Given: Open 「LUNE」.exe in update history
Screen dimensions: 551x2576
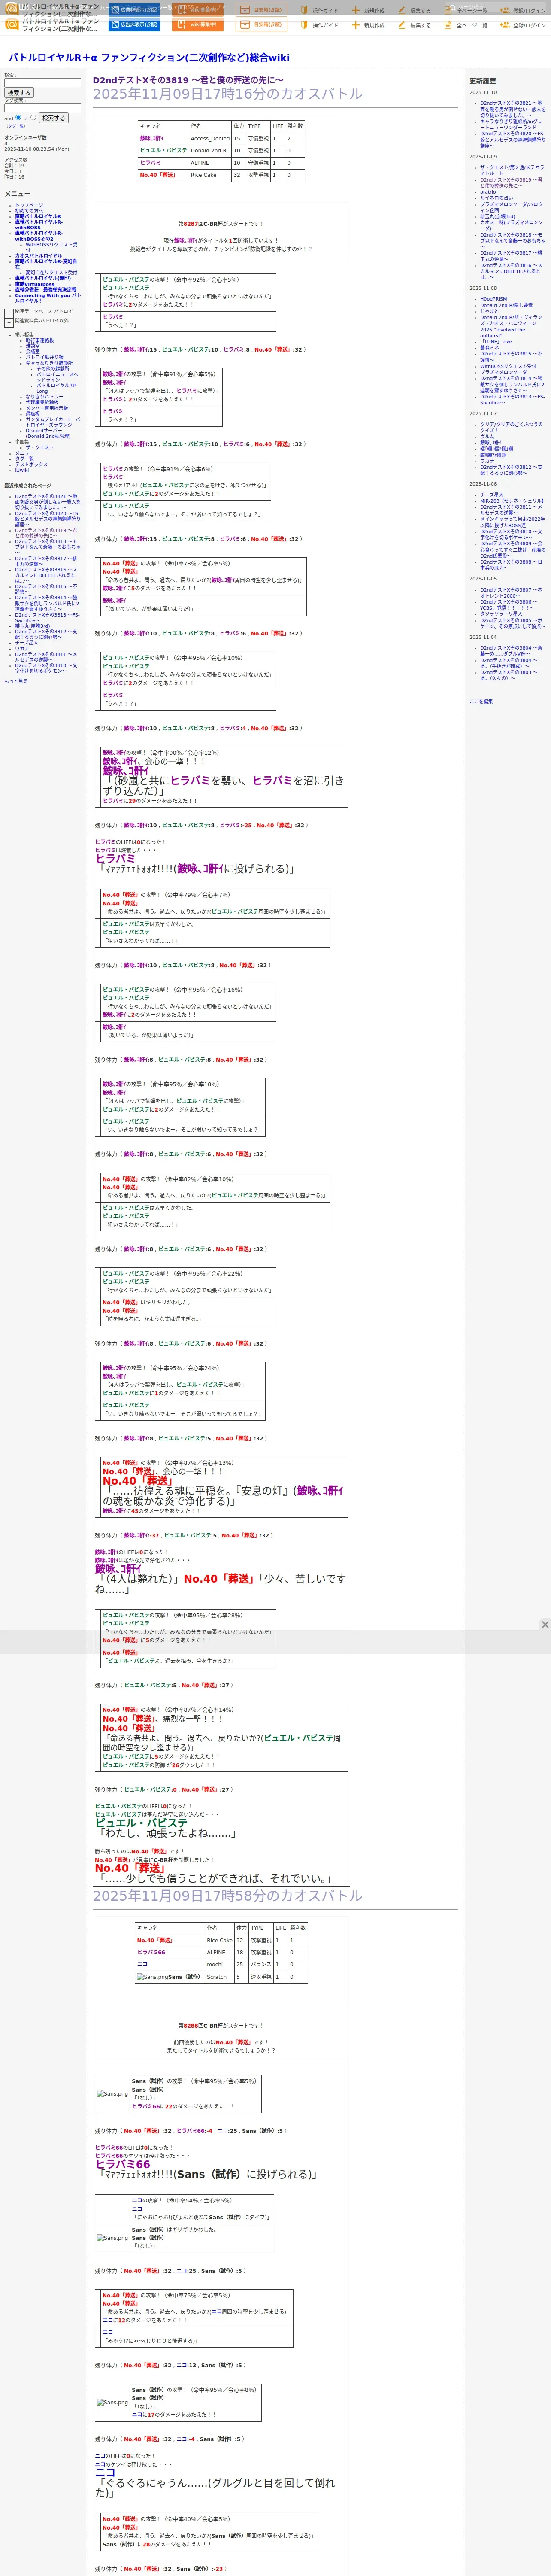Looking at the screenshot, I should pyautogui.click(x=495, y=342).
